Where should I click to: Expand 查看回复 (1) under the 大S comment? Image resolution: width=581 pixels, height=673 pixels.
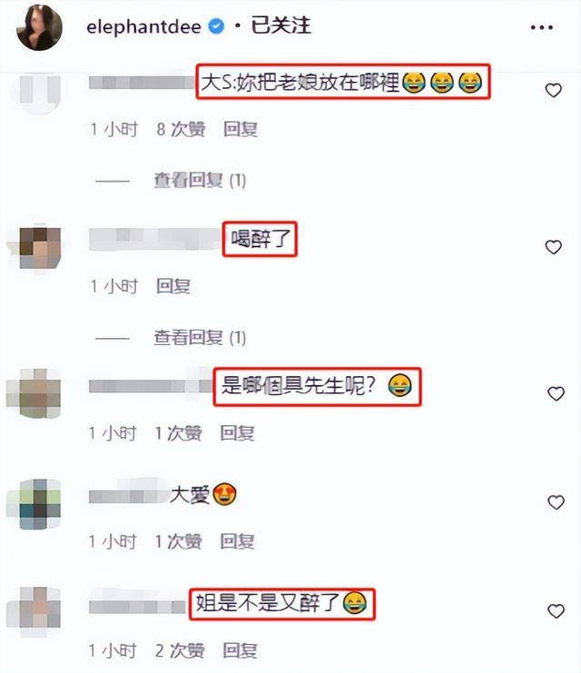coord(200,180)
